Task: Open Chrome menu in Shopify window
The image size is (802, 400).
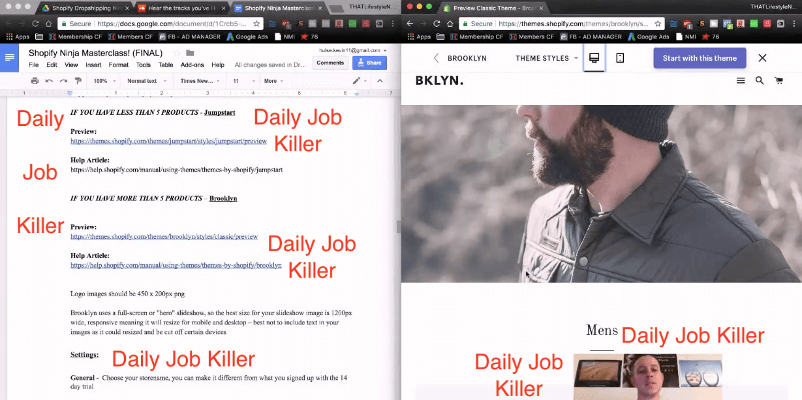Action: pyautogui.click(x=794, y=23)
